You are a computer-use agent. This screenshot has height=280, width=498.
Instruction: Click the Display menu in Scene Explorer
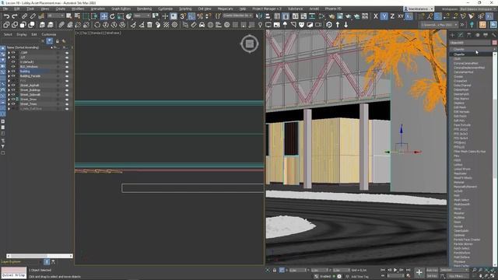tap(22, 34)
